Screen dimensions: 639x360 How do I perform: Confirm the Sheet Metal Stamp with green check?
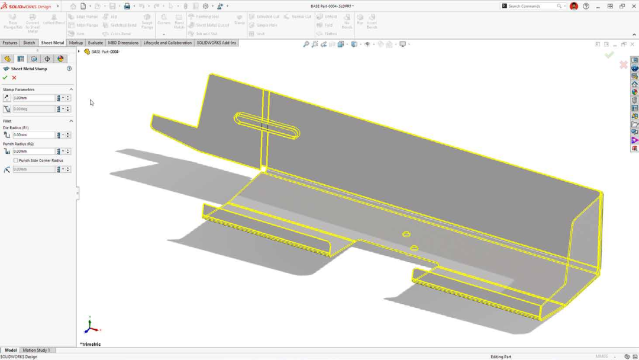pyautogui.click(x=5, y=78)
